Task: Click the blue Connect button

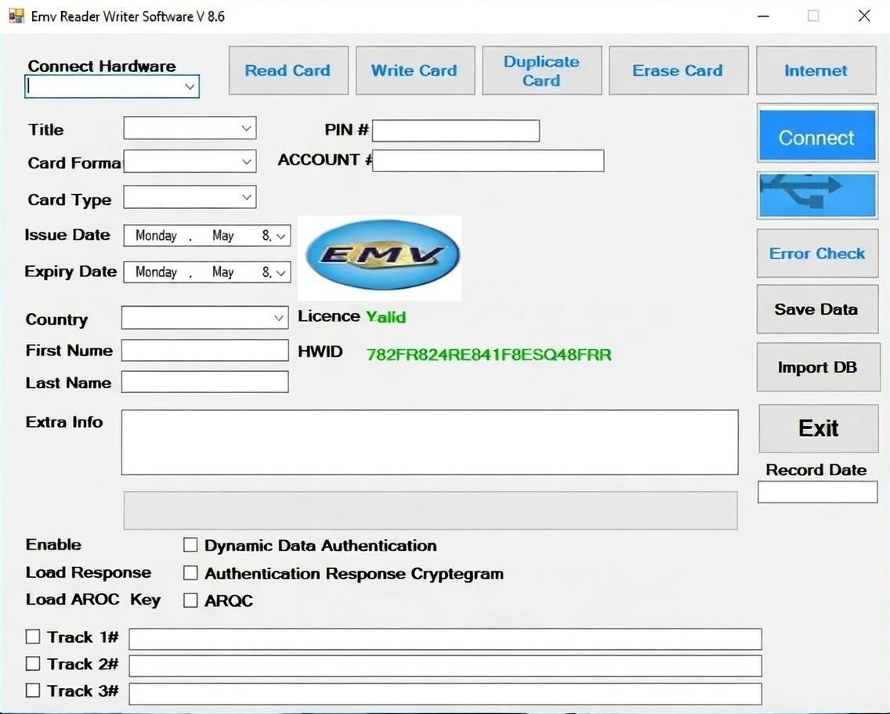Action: (x=816, y=137)
